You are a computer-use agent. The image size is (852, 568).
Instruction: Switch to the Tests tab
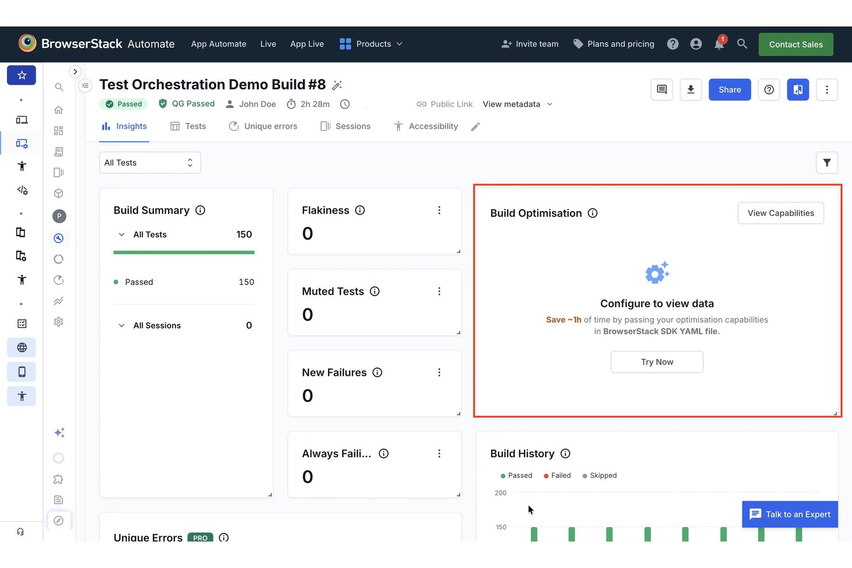pos(188,127)
